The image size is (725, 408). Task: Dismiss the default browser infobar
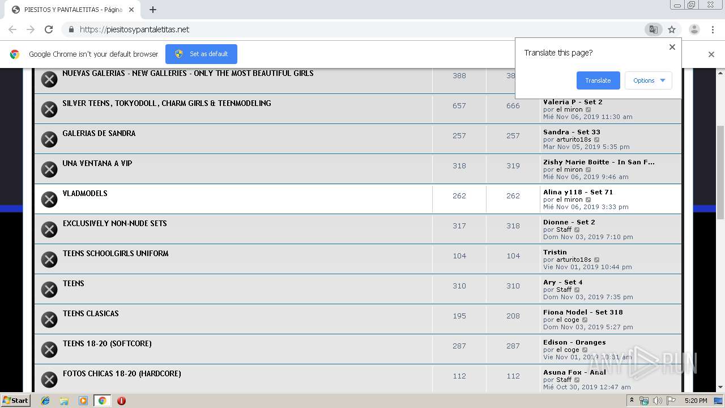pos(711,54)
